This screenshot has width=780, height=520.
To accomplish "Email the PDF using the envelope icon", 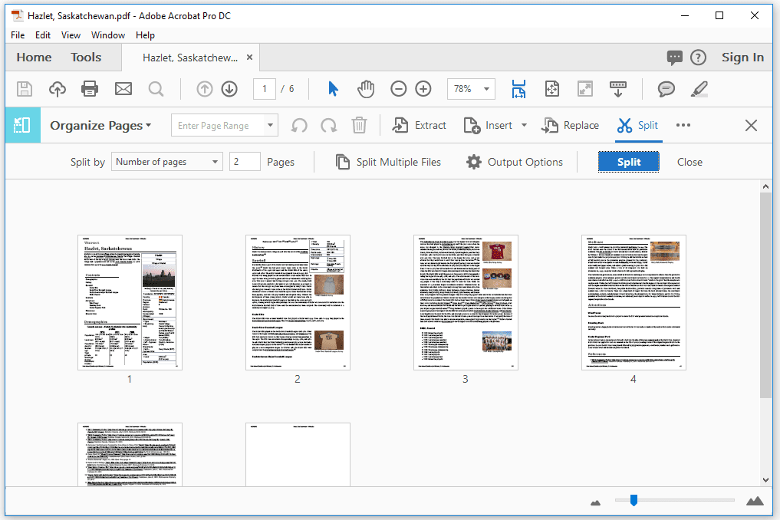I will click(123, 88).
